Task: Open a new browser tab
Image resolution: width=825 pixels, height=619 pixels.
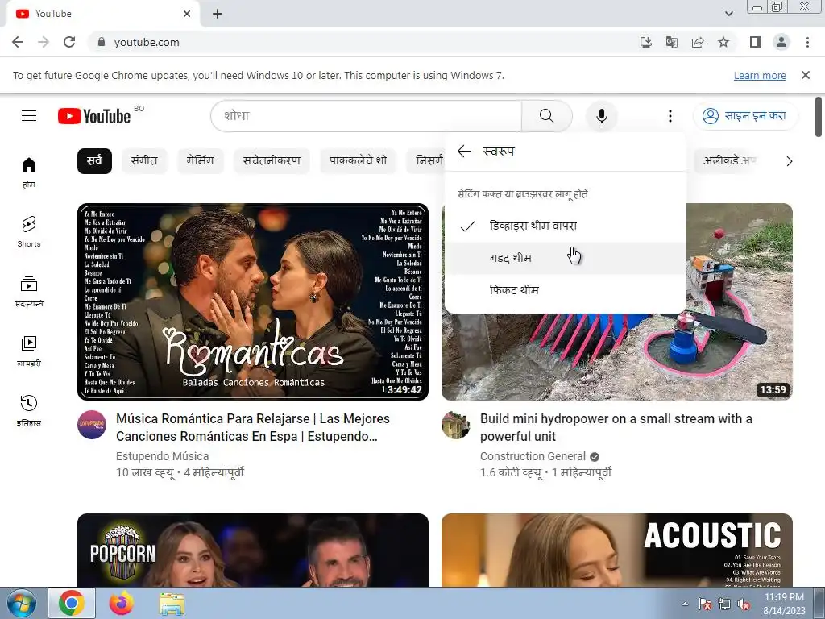Action: tap(218, 14)
